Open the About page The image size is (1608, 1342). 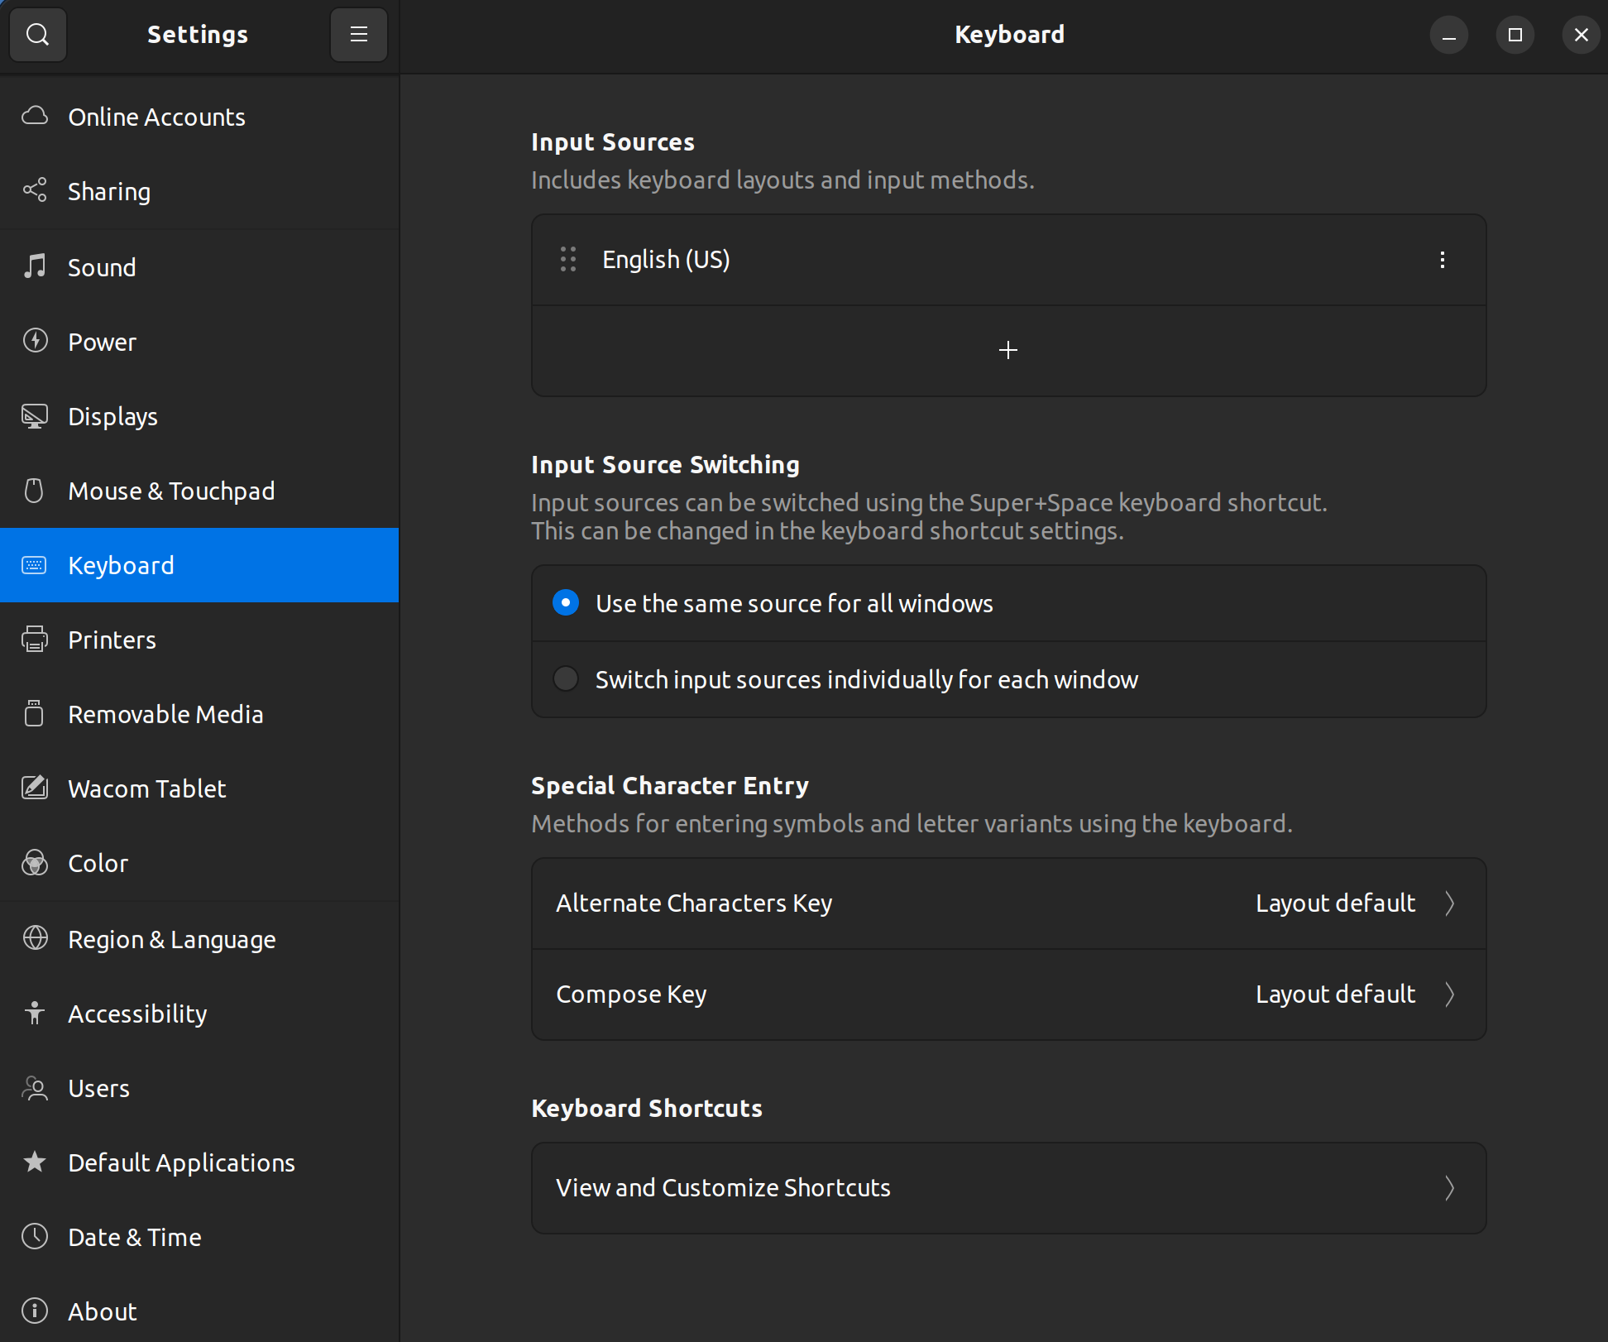pos(102,1311)
